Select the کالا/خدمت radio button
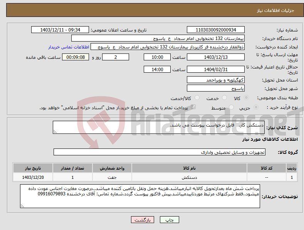 point(197,98)
